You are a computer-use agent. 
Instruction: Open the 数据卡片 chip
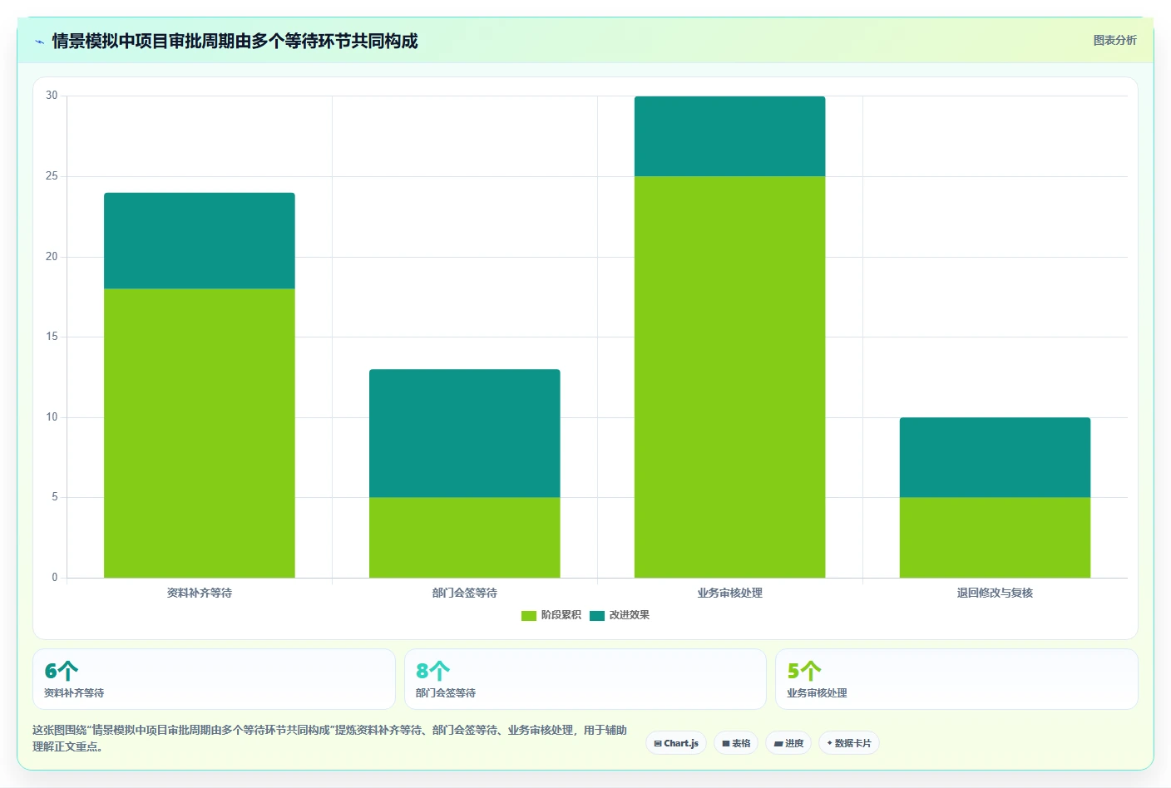pyautogui.click(x=849, y=743)
